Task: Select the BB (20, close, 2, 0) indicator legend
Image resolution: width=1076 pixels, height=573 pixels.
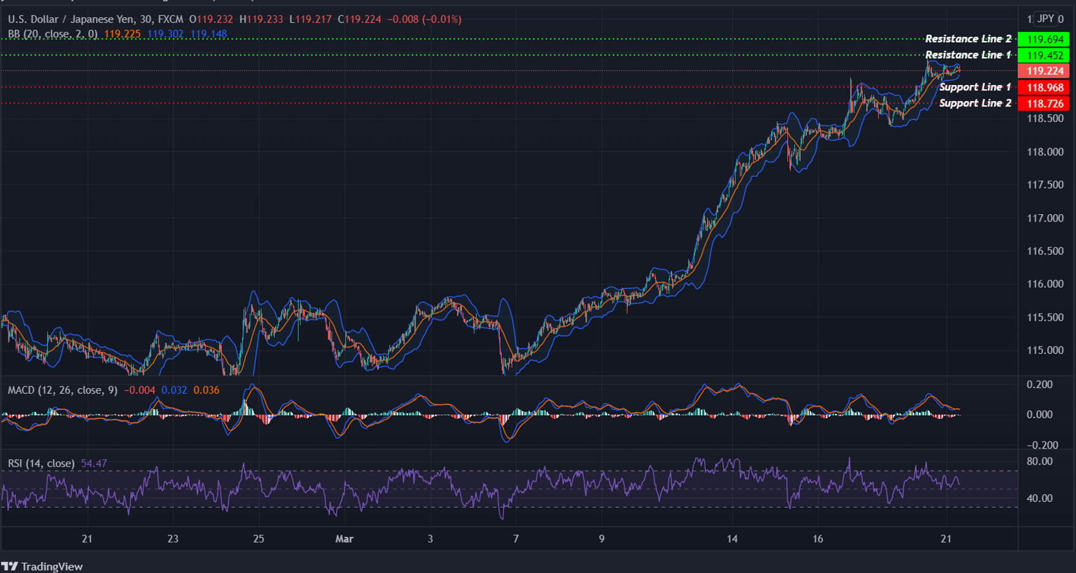Action: coord(52,34)
